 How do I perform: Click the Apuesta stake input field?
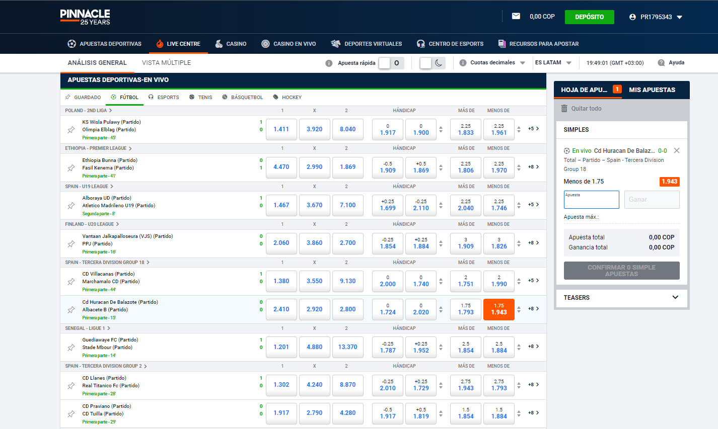coord(592,200)
